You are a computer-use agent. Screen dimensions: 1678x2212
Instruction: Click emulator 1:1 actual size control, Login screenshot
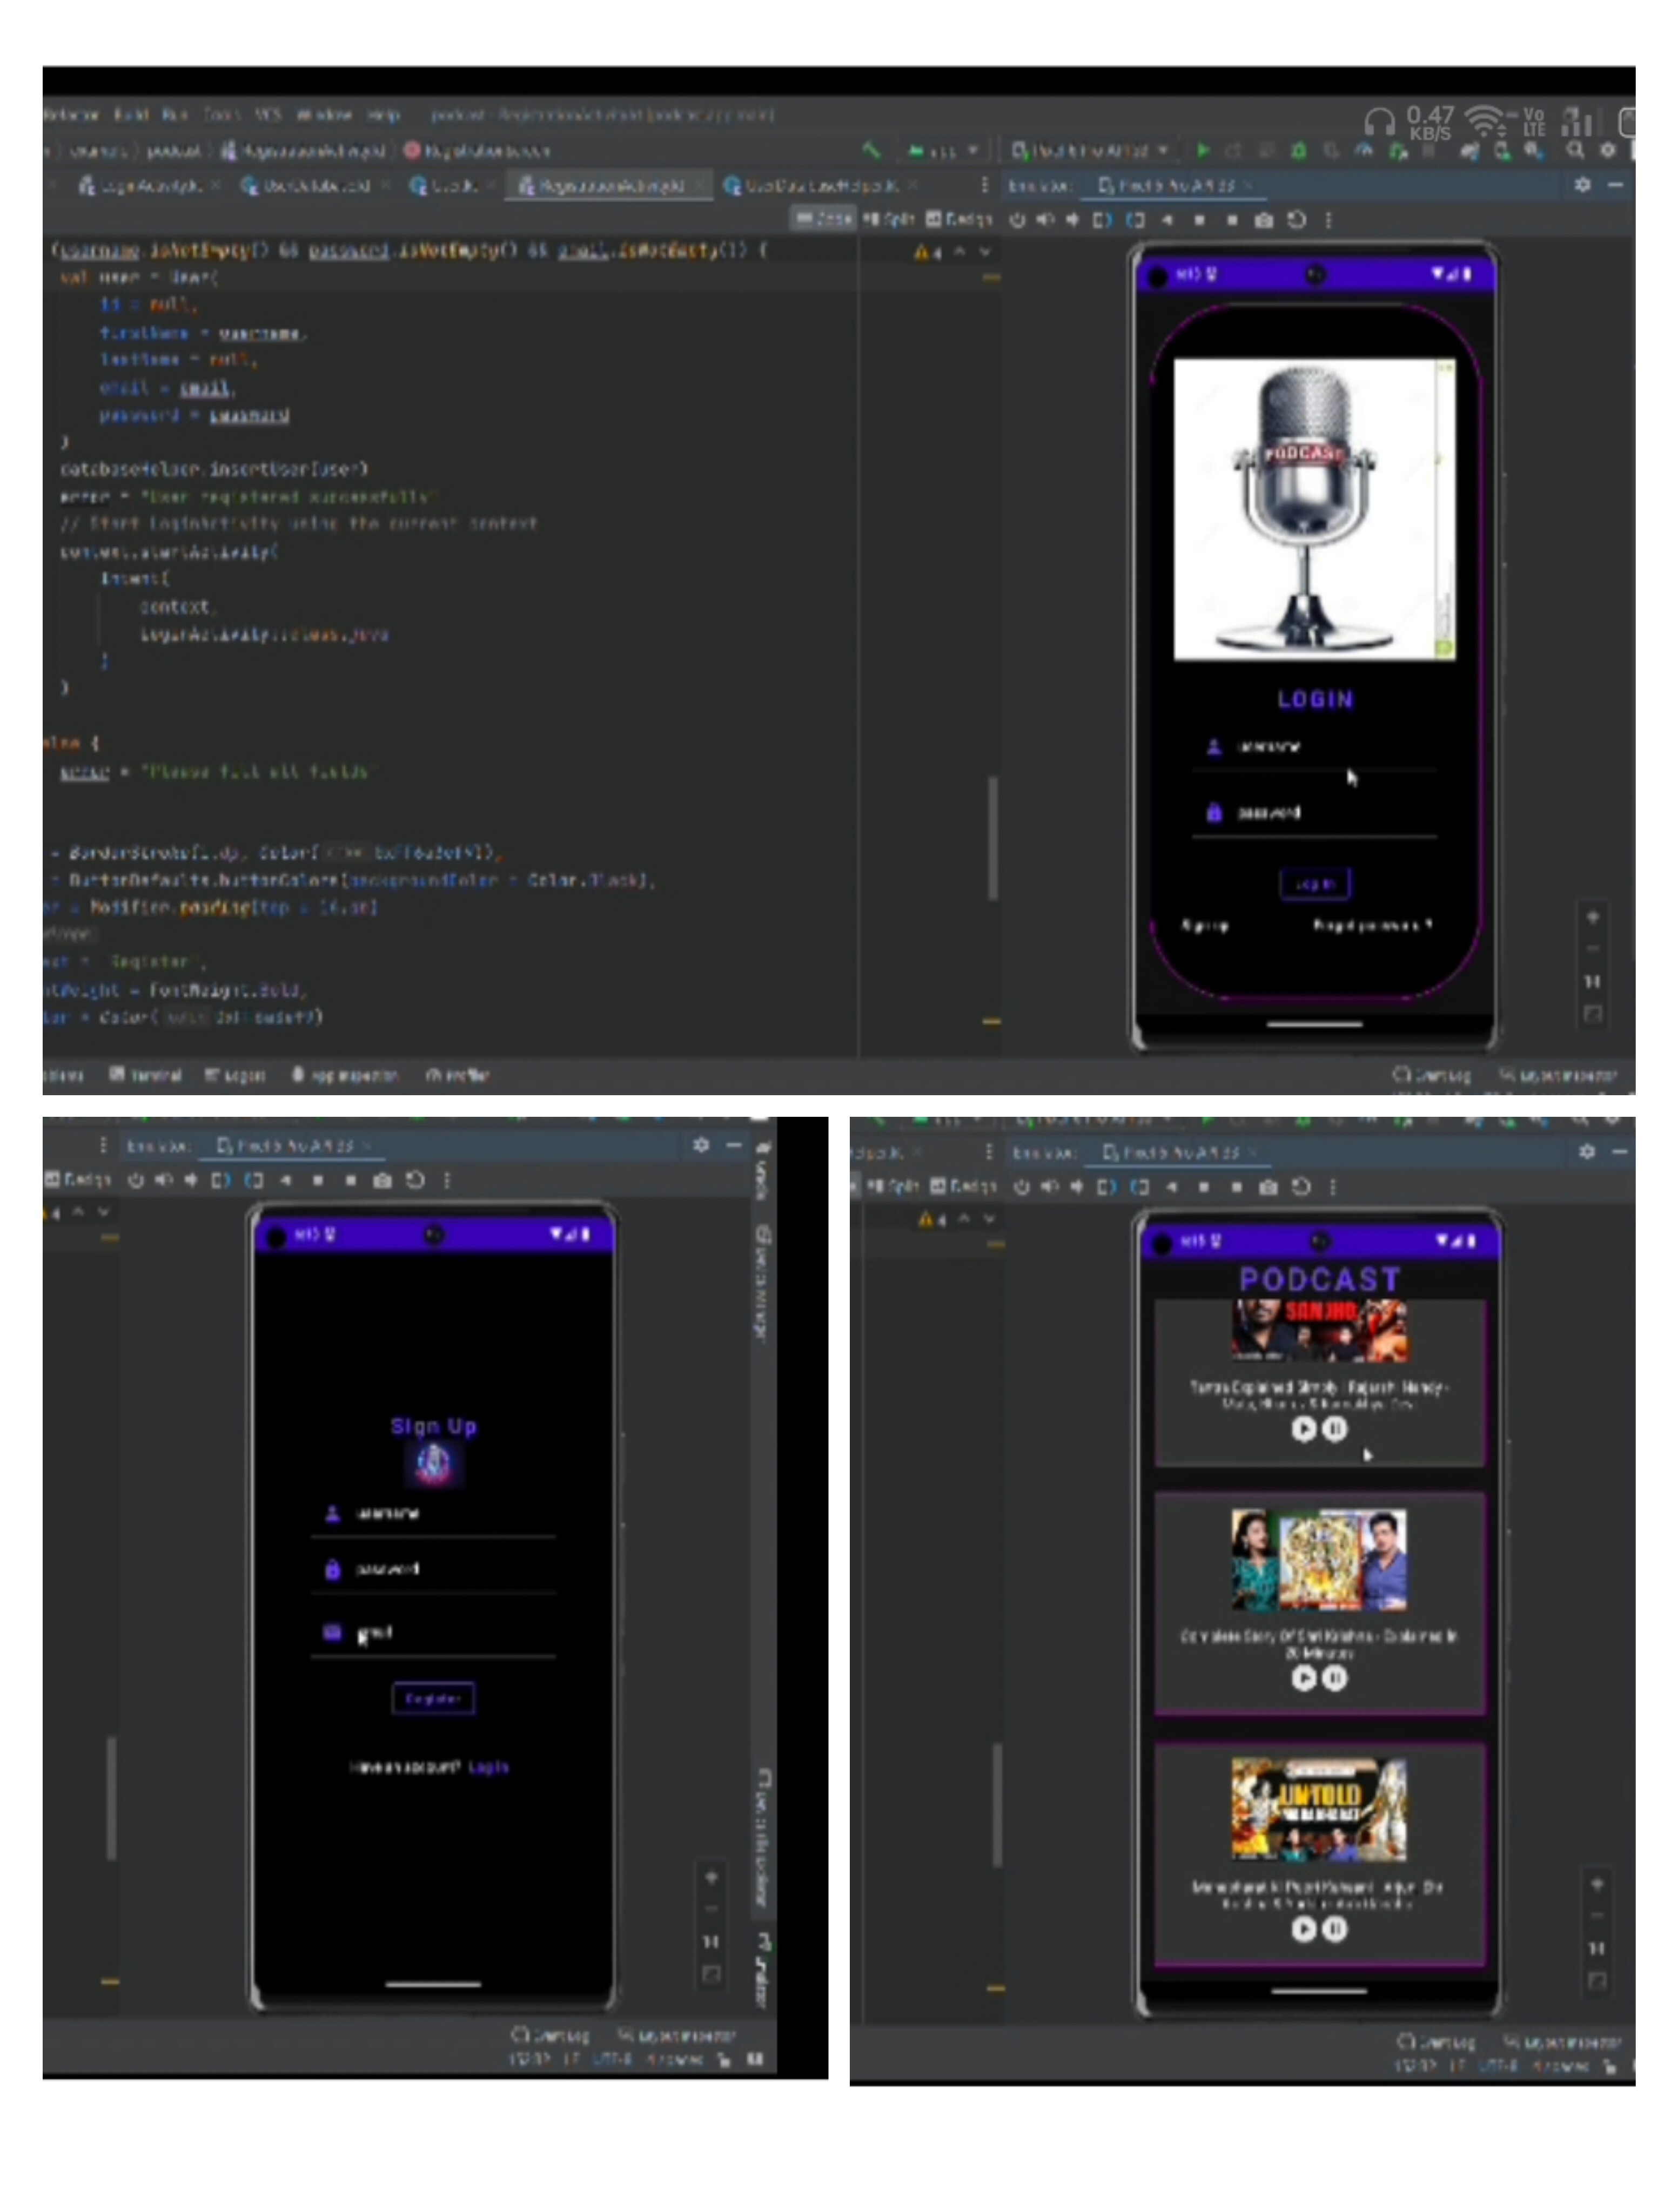tap(1593, 981)
